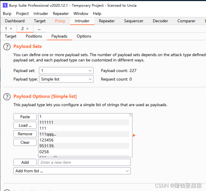Select the first payload entry 1
This screenshot has height=191, width=206.
(x=84, y=117)
